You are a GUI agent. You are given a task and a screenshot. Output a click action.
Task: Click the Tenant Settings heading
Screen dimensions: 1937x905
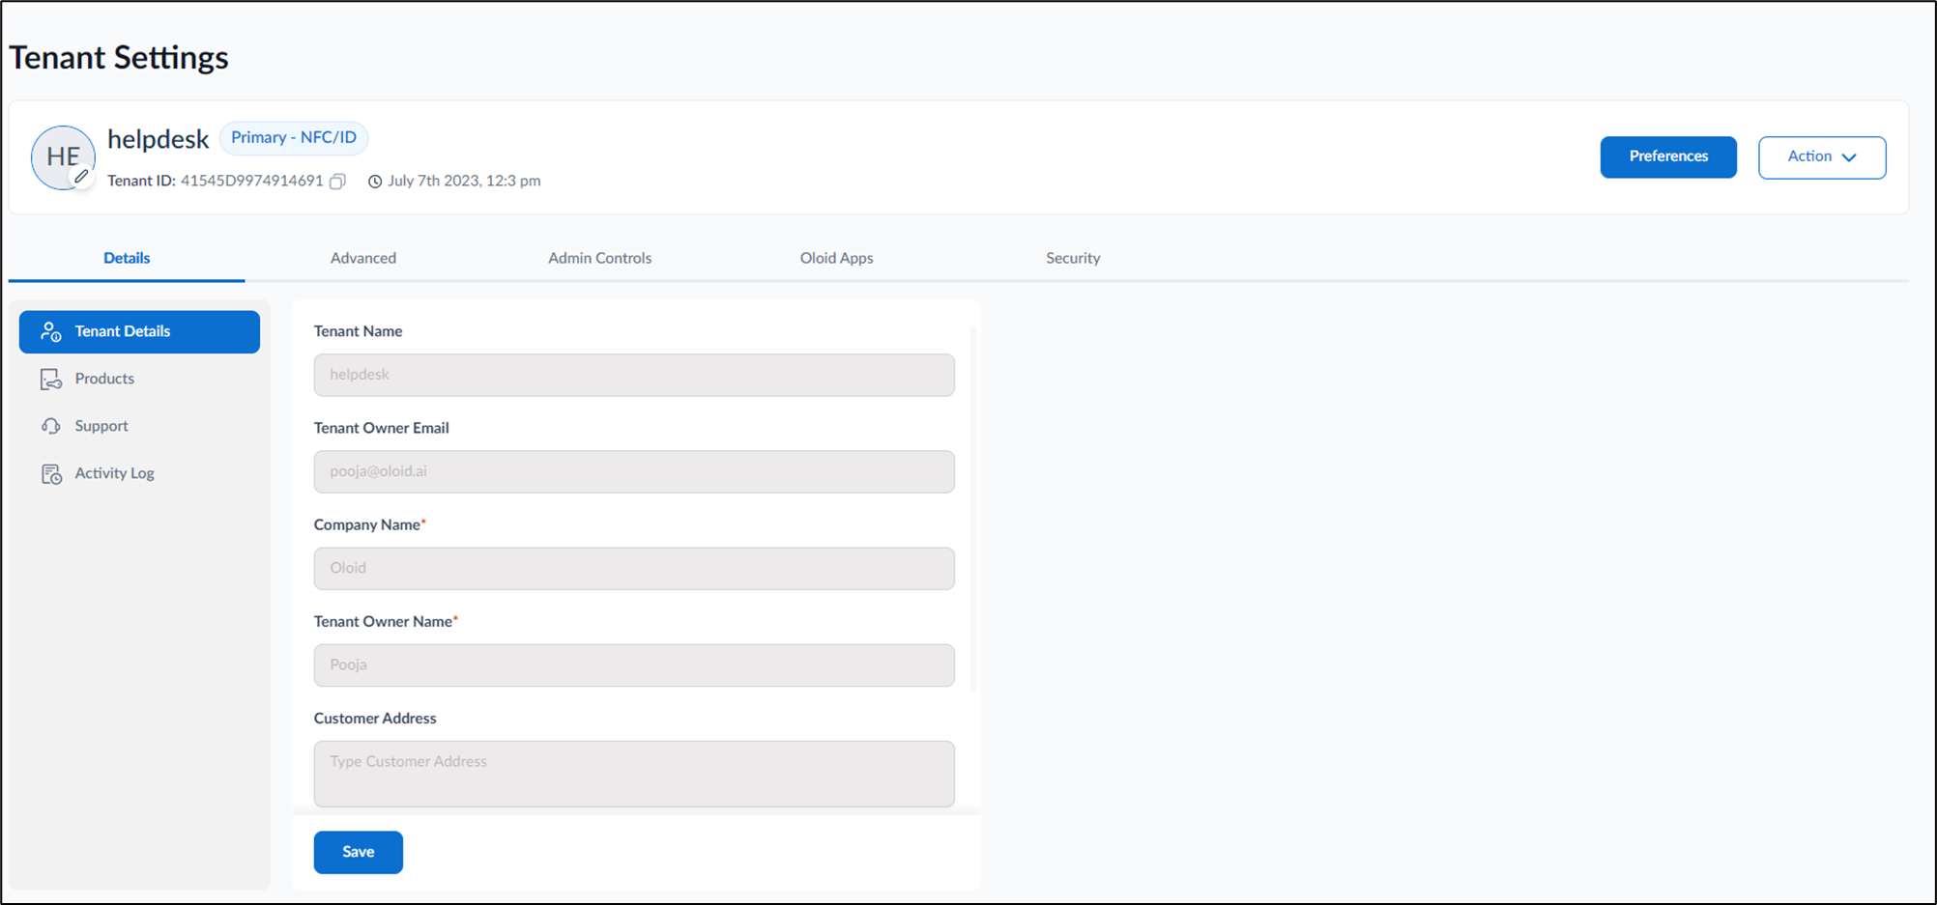pos(119,57)
